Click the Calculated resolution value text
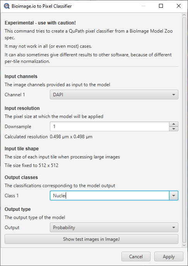Image resolution: width=188 pixels, height=266 pixels. coord(71,137)
